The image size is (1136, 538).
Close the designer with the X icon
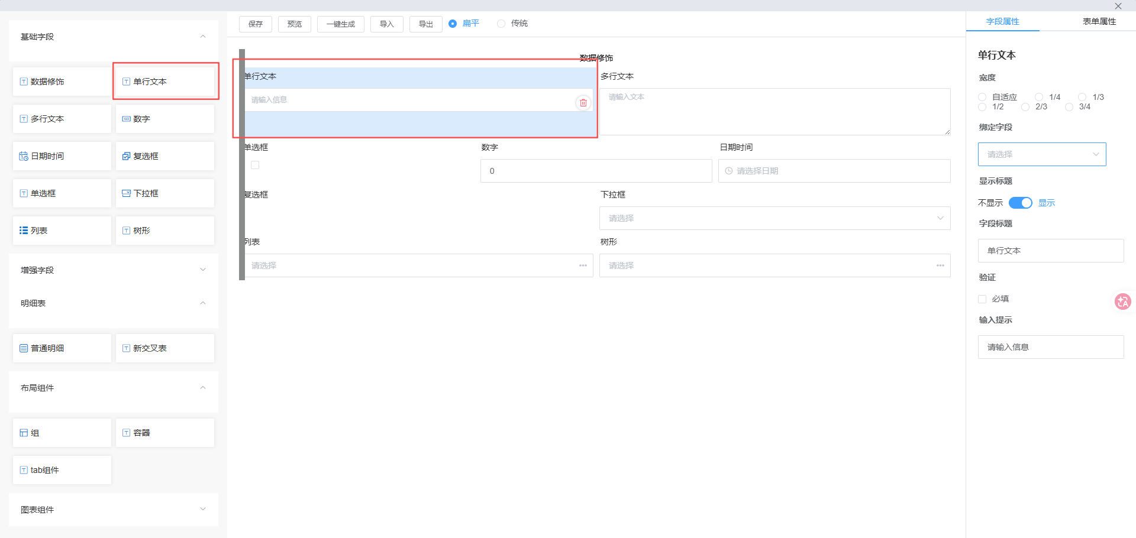(1118, 6)
